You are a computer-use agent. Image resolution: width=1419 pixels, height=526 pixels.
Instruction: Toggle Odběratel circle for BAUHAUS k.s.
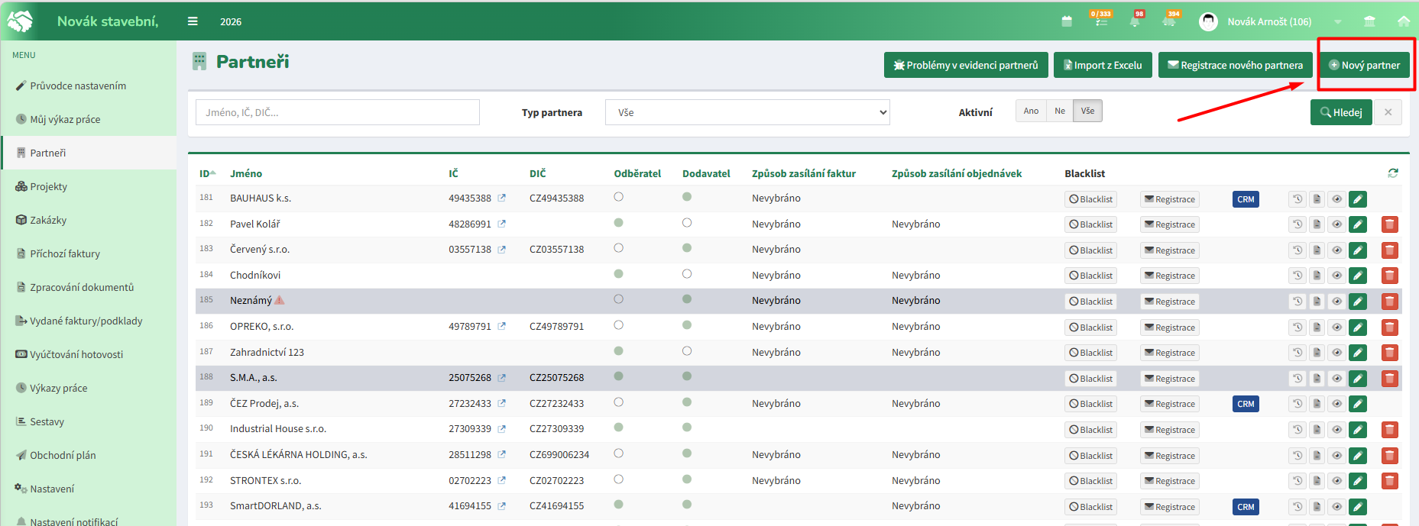(619, 197)
